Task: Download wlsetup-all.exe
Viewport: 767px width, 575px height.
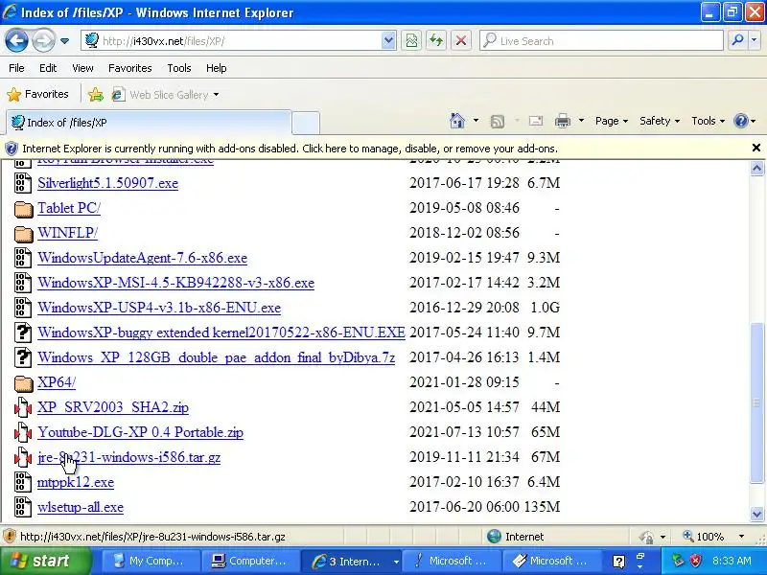Action: pos(81,508)
